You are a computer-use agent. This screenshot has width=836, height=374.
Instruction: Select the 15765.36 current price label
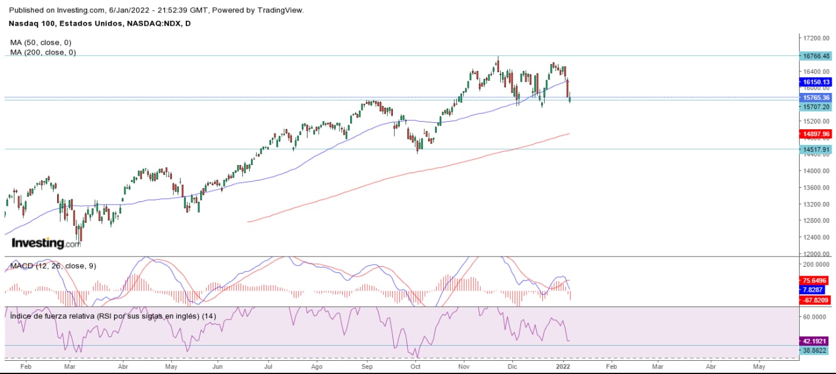tap(816, 98)
